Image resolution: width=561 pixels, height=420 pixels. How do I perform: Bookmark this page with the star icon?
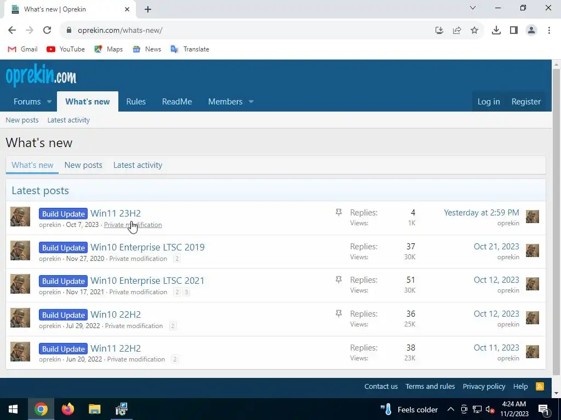pyautogui.click(x=474, y=31)
